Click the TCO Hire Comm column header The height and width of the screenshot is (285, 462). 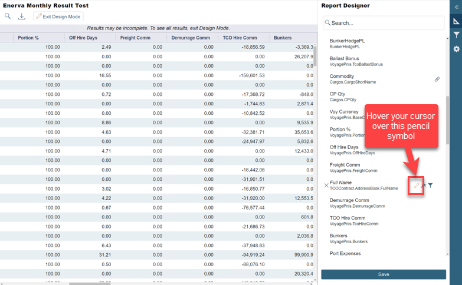point(242,38)
